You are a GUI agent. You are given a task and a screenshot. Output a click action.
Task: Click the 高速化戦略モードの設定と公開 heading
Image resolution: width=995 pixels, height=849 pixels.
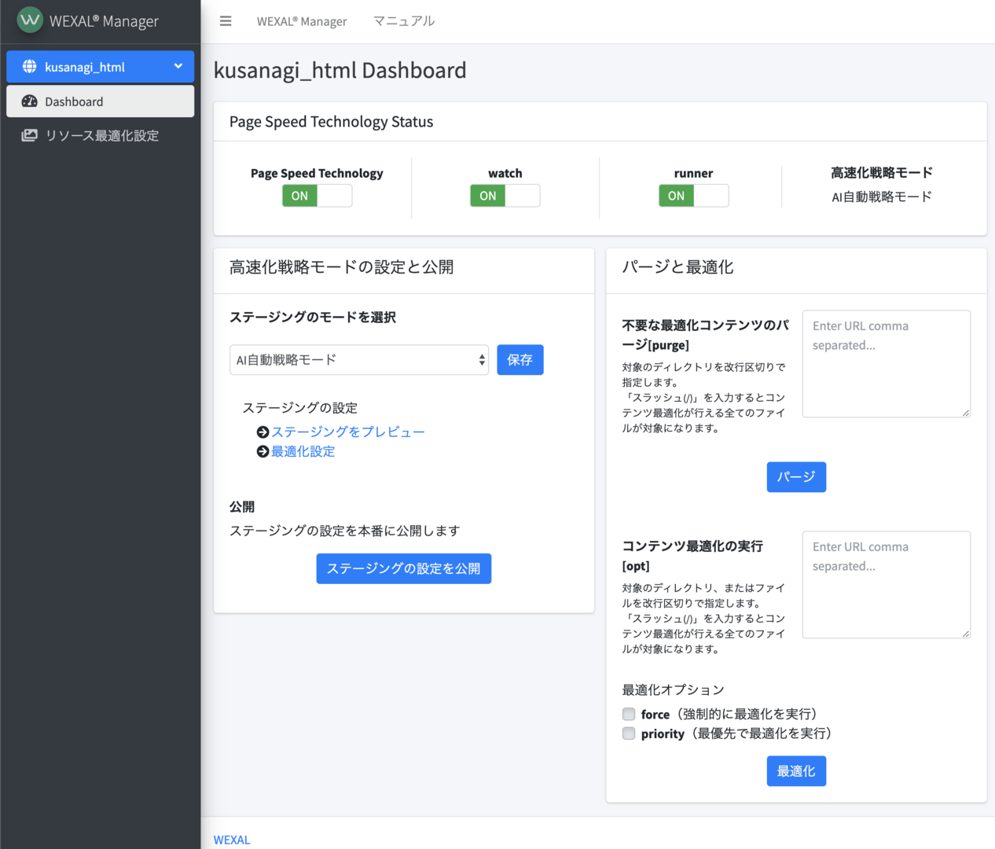point(342,267)
